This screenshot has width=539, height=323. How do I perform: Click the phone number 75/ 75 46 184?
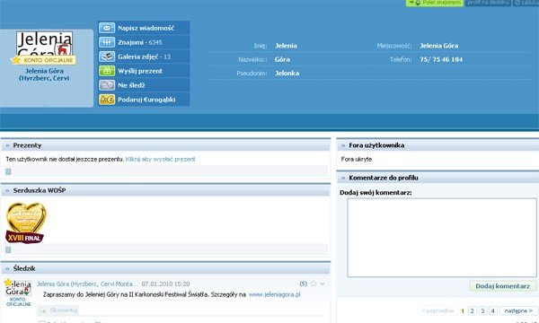click(x=441, y=59)
